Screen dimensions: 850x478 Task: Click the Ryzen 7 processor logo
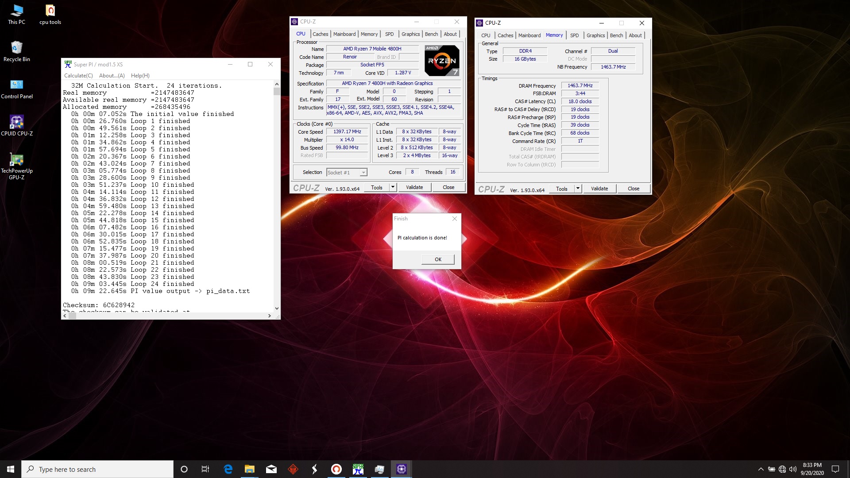442,60
